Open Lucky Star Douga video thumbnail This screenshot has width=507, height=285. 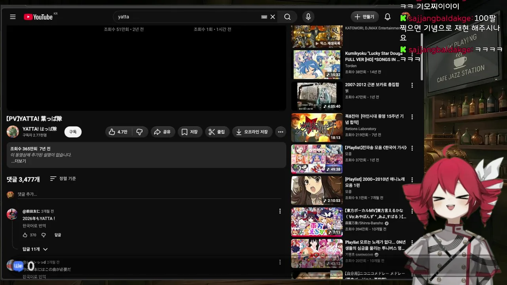coord(317,65)
